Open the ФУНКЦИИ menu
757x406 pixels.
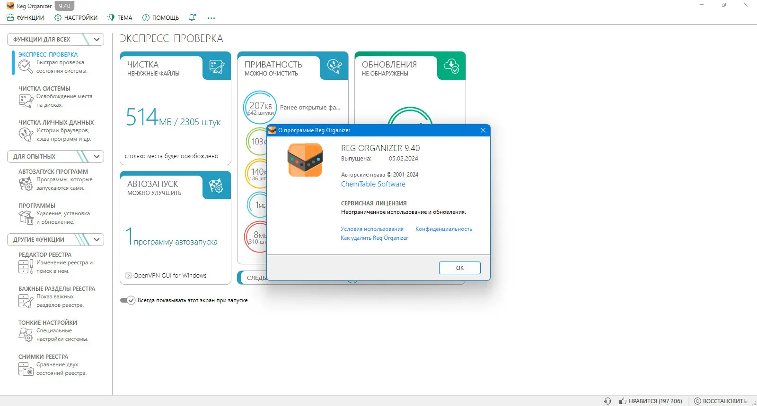tap(26, 17)
